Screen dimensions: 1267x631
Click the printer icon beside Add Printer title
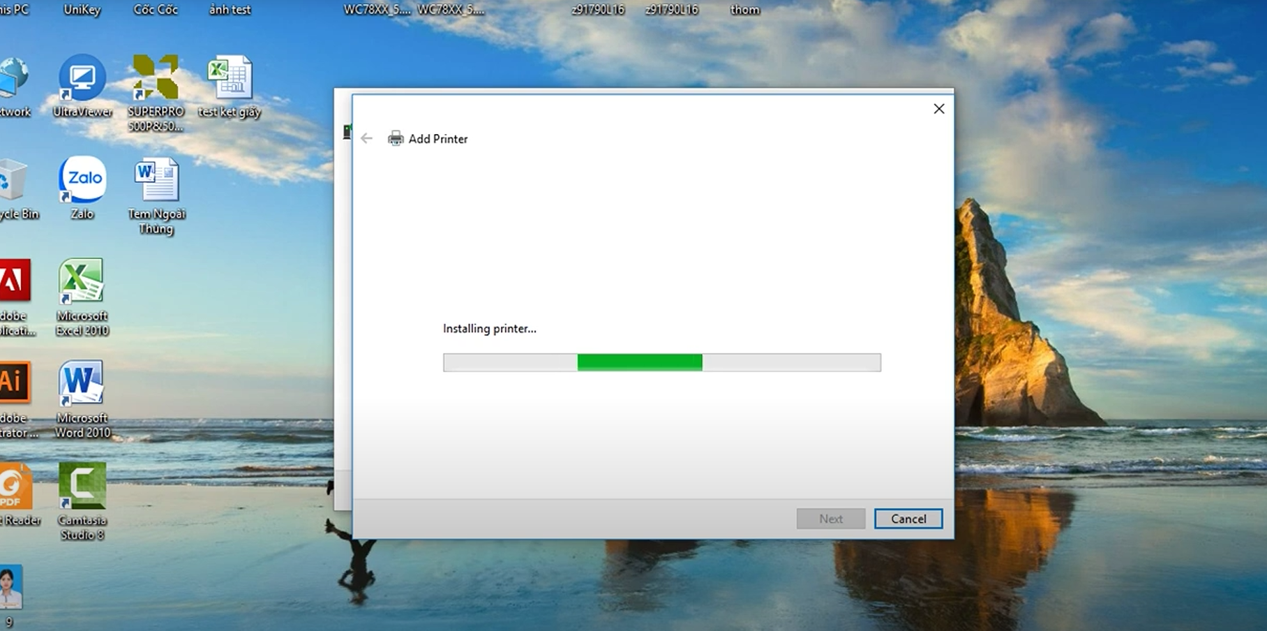[x=396, y=139]
